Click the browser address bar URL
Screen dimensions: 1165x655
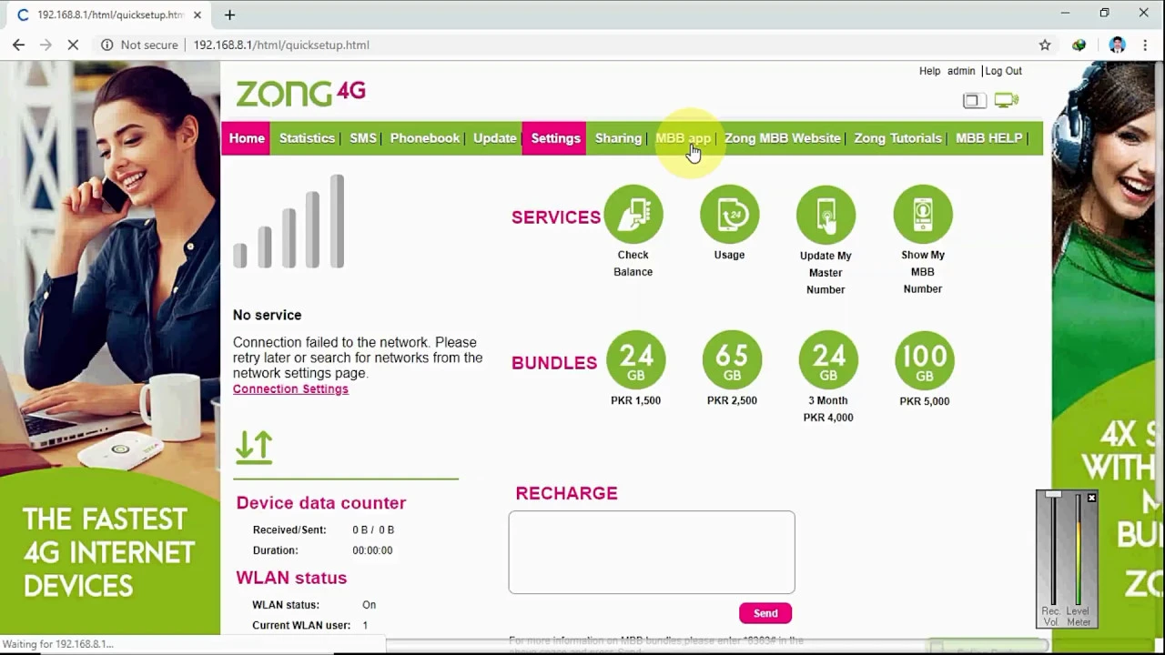pos(281,45)
